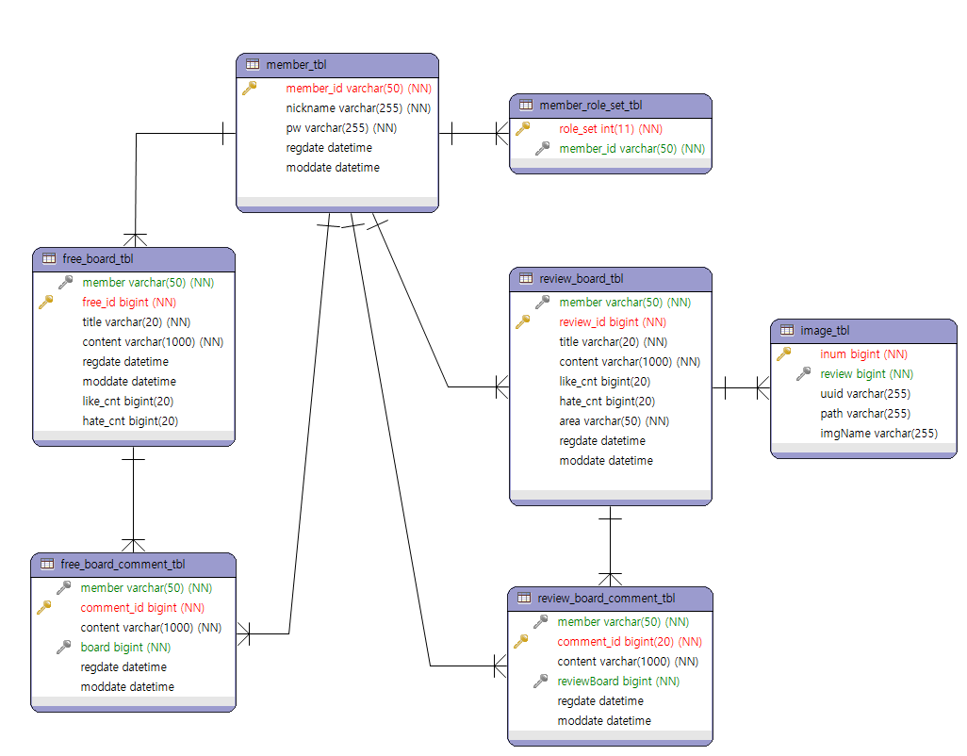Click review_board_tbl title varchar(20) column

coord(613,341)
